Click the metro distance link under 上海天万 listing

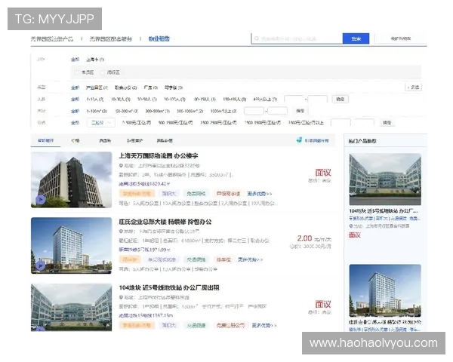[144, 183]
